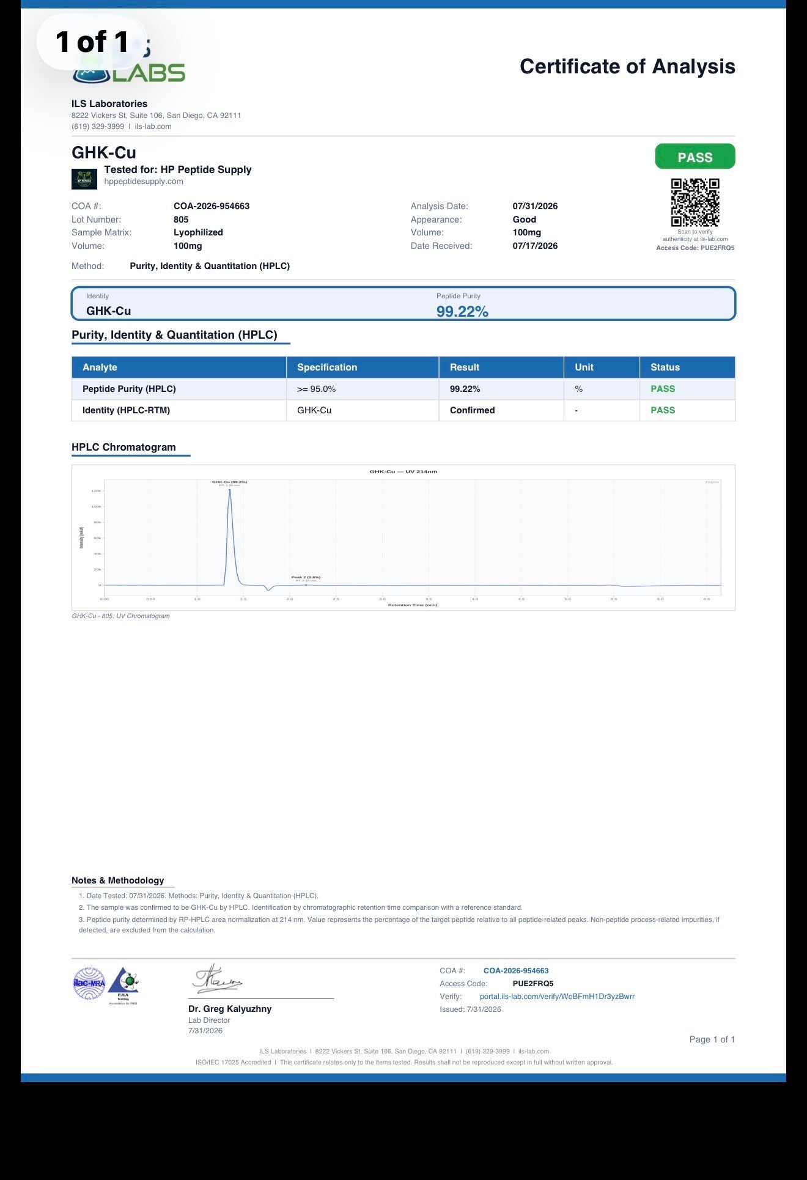Click "Scan to verify authenticity" caption
807x1180 pixels.
pos(695,235)
